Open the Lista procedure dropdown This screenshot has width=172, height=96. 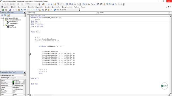pos(169,13)
